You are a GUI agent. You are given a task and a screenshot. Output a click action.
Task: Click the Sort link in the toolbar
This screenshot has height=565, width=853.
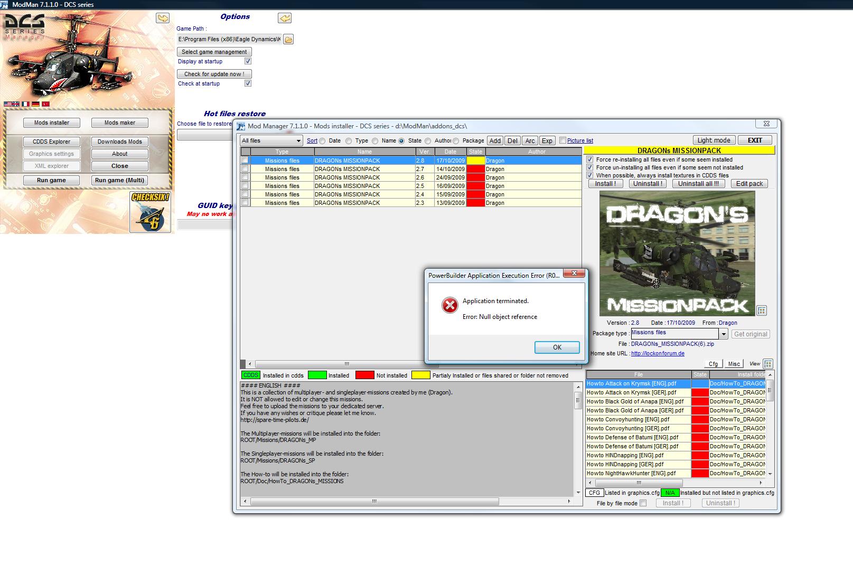[x=312, y=140]
